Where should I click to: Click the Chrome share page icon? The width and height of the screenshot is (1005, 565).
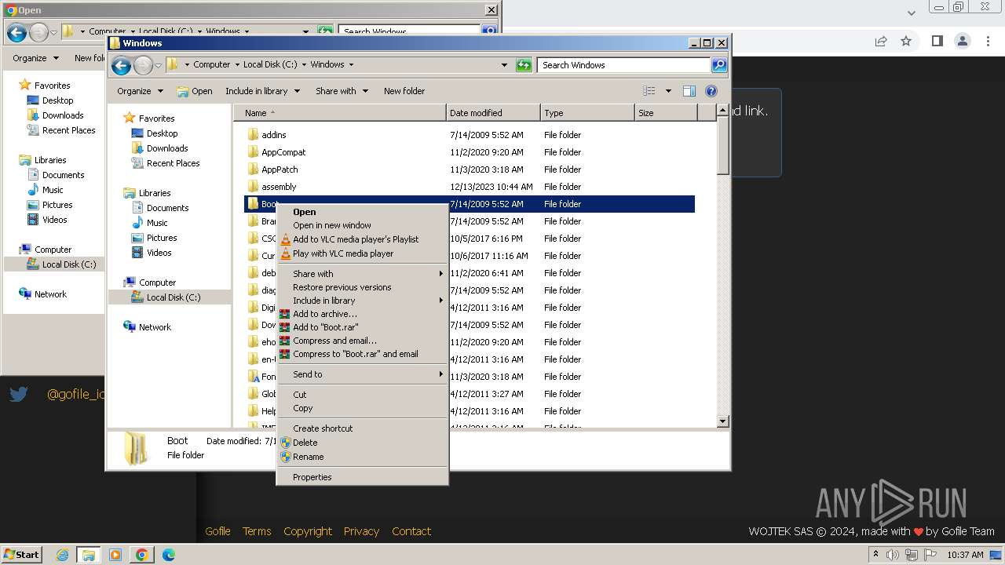[881, 41]
